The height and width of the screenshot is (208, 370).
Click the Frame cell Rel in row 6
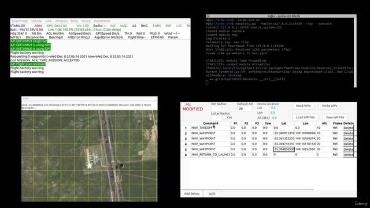click(337, 155)
